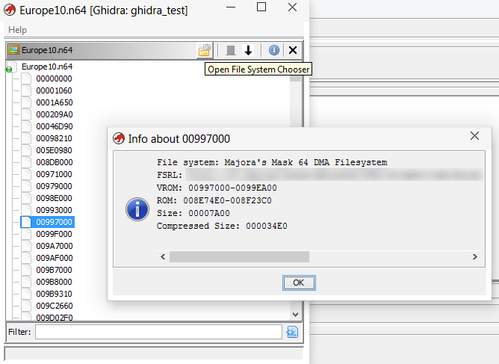Select highlighted tree file 00997000
499x364 pixels.
tap(54, 222)
